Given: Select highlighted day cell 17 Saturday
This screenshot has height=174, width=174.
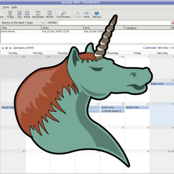Looking at the screenshot, I should tap(162, 114).
